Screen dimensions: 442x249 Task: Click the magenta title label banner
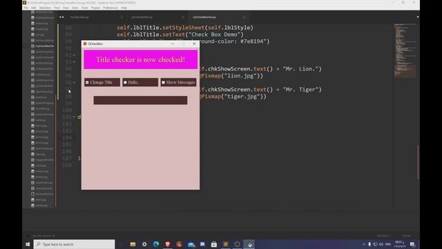point(141,59)
